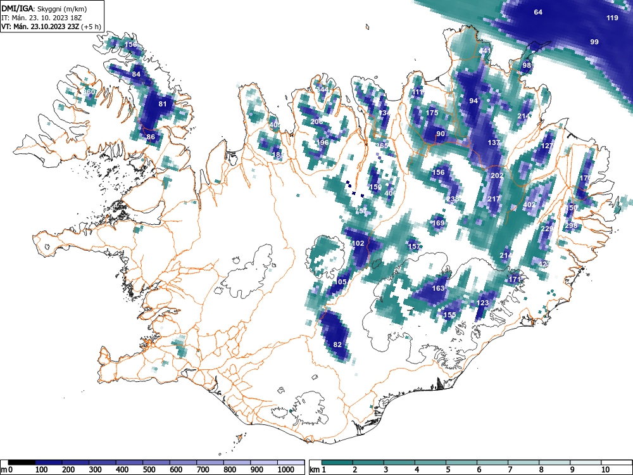Click the visibility value '64' over the sea
Image resolution: width=633 pixels, height=475 pixels.
click(538, 12)
